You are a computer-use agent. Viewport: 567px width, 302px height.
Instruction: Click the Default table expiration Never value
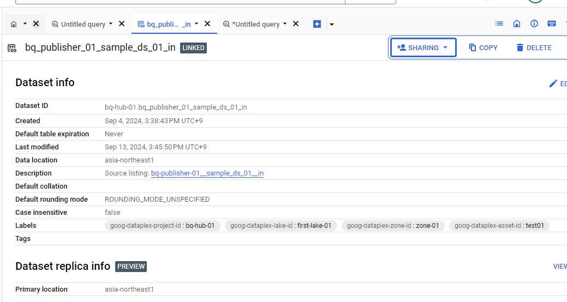[114, 134]
